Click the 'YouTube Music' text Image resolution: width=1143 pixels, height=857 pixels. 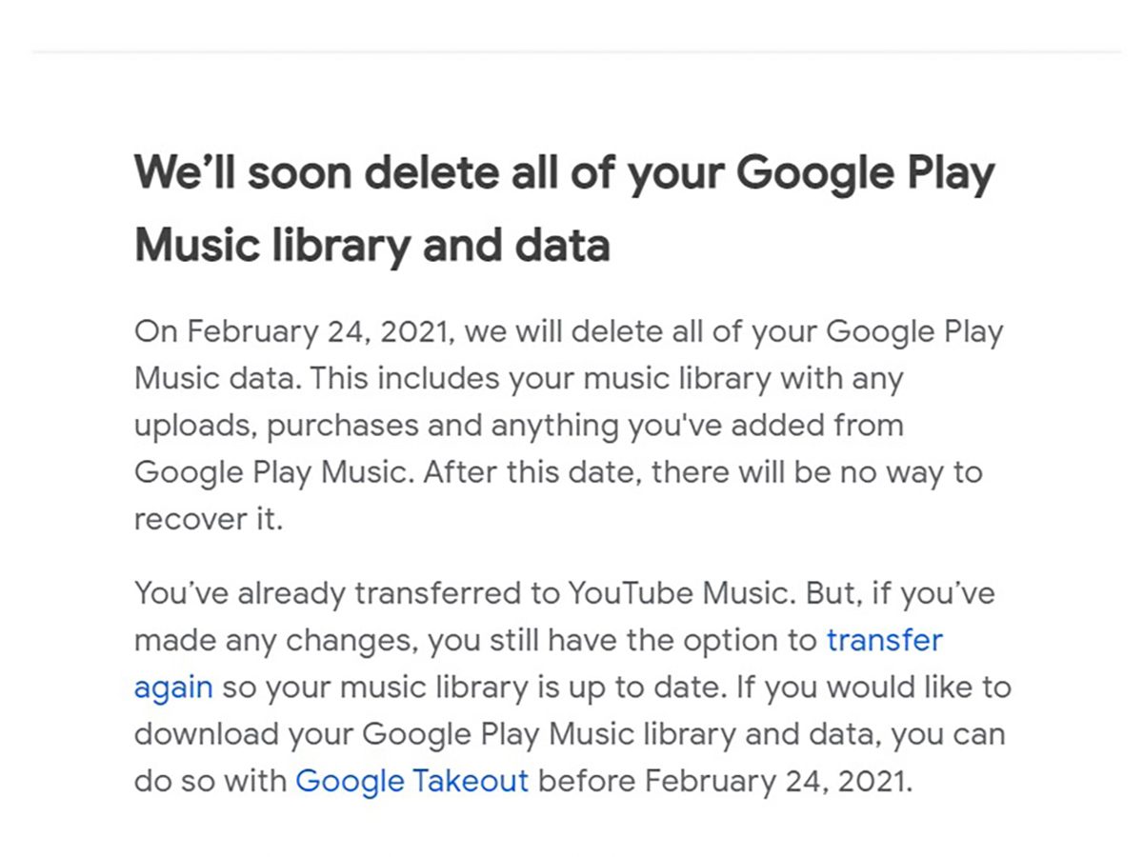[676, 593]
